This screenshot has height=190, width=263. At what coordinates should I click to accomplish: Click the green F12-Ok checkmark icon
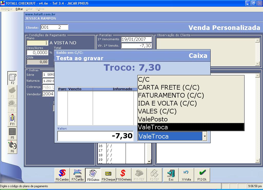tap(202, 175)
